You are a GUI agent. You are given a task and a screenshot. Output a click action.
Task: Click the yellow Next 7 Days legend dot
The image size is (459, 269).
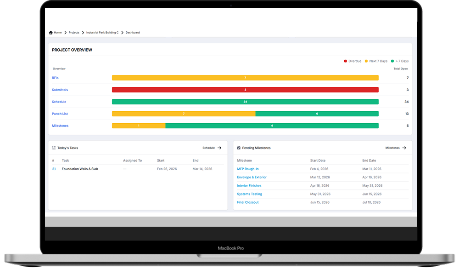pyautogui.click(x=365, y=61)
